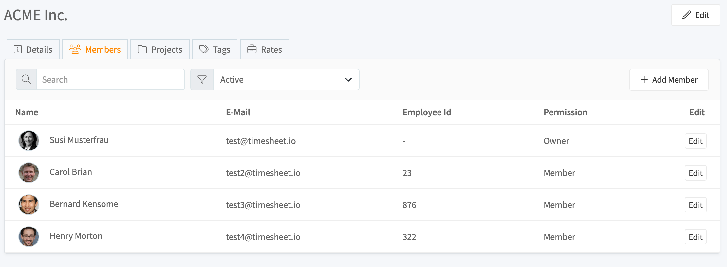Viewport: 727px width, 267px height.
Task: Open test3@timesheet.io email address
Action: point(263,205)
